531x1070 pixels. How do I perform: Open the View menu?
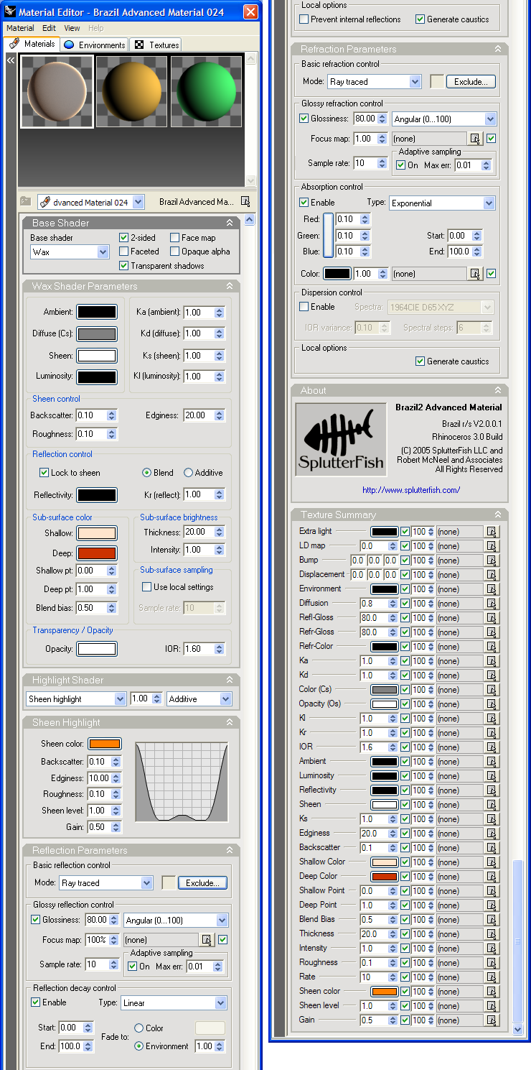72,28
